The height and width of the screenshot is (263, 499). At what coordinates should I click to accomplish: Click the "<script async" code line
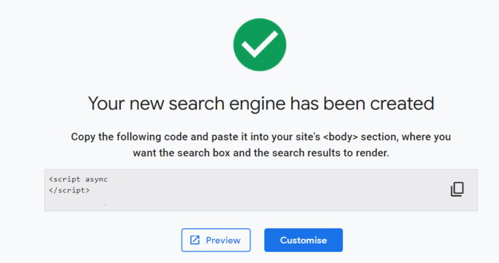(77, 178)
